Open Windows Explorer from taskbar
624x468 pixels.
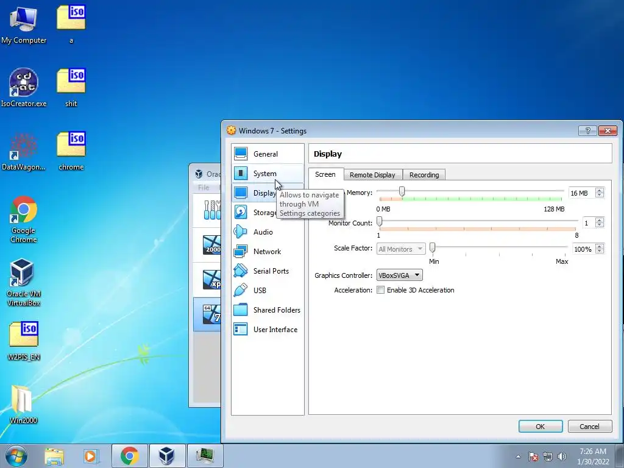[54, 456]
